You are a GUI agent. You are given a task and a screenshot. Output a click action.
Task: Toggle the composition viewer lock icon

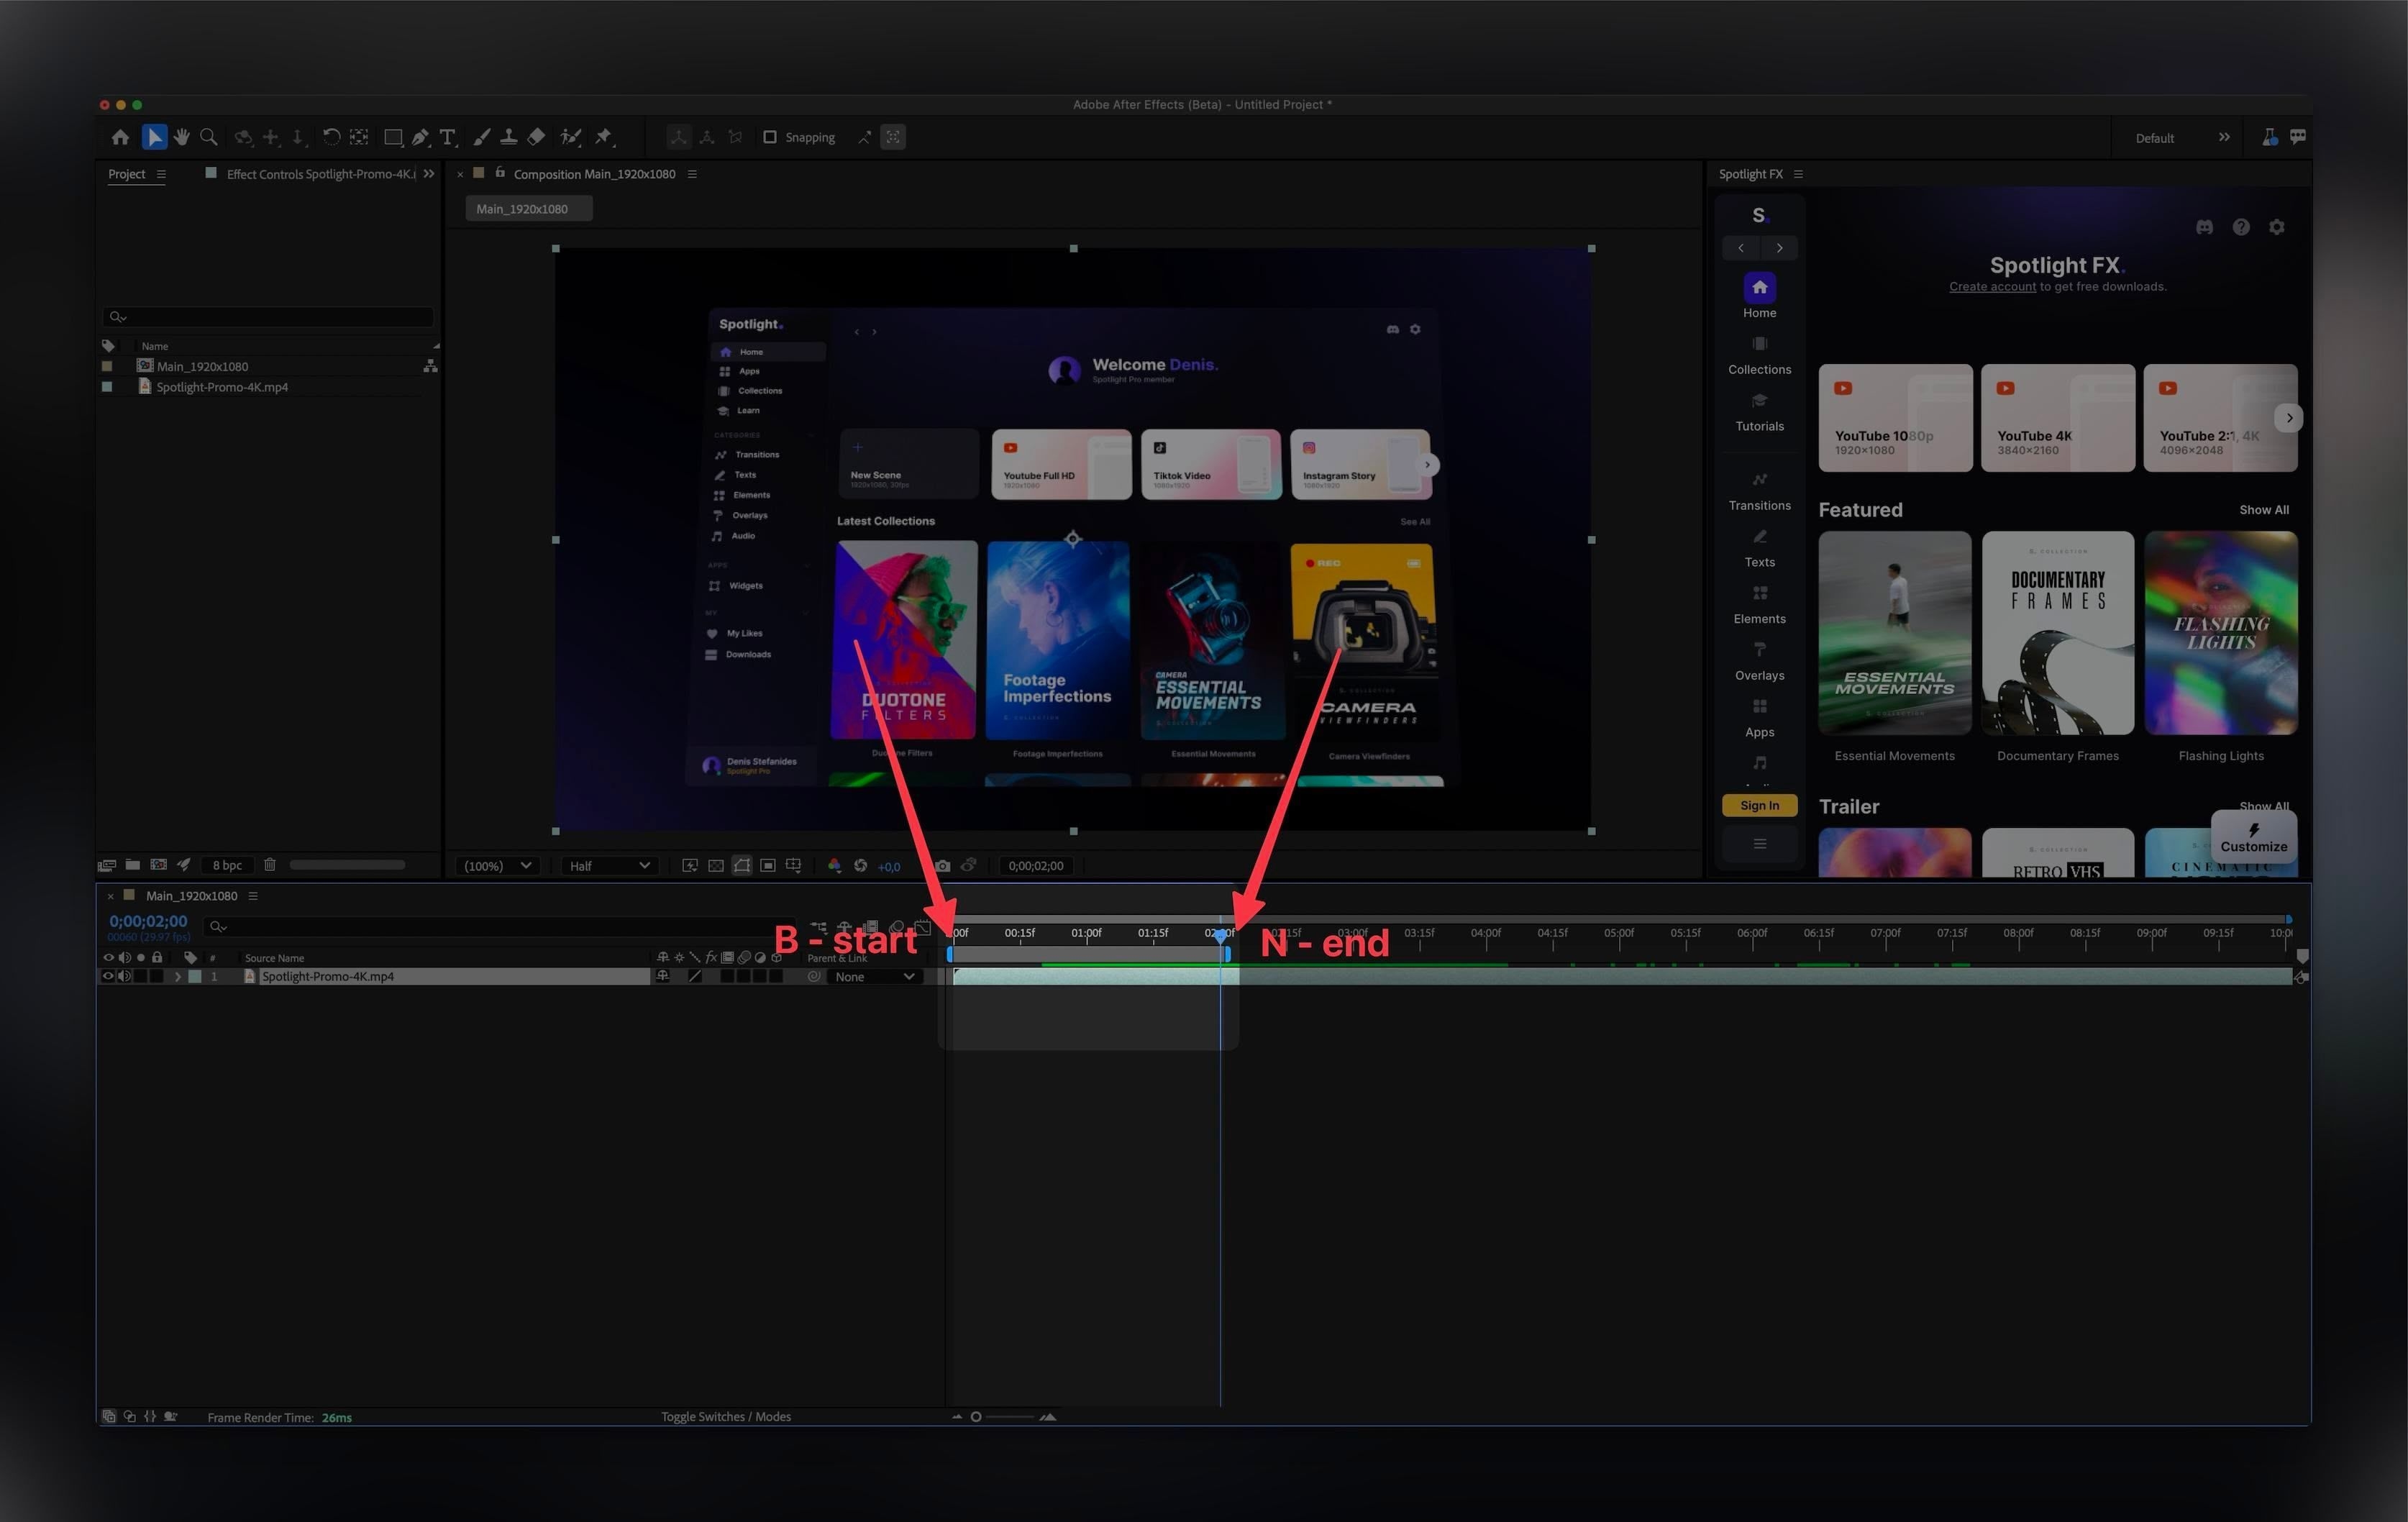click(x=500, y=172)
